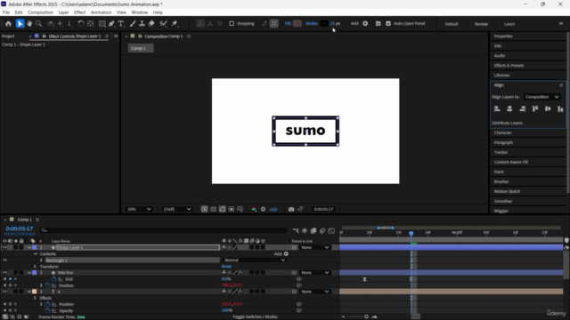570x320 pixels.
Task: Select the Pen tool
Action: [x=111, y=24]
